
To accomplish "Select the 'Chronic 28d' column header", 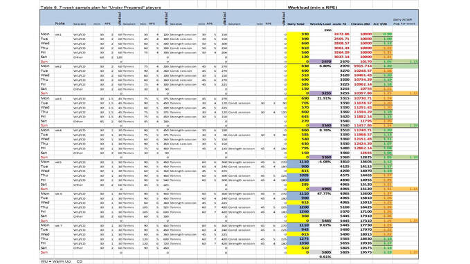I will point(360,24).
